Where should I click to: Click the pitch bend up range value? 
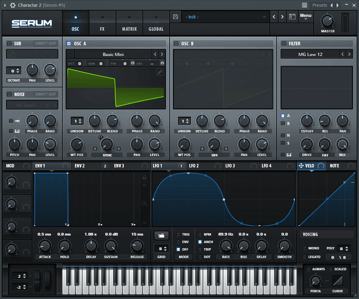click(x=20, y=276)
